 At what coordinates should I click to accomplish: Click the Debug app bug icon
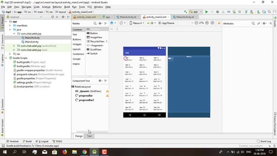click(217, 12)
